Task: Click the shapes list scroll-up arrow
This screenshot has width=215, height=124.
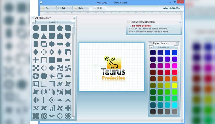Action: [73, 26]
